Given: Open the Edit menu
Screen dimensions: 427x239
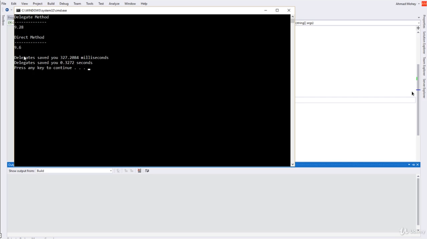Looking at the screenshot, I should coord(14,4).
